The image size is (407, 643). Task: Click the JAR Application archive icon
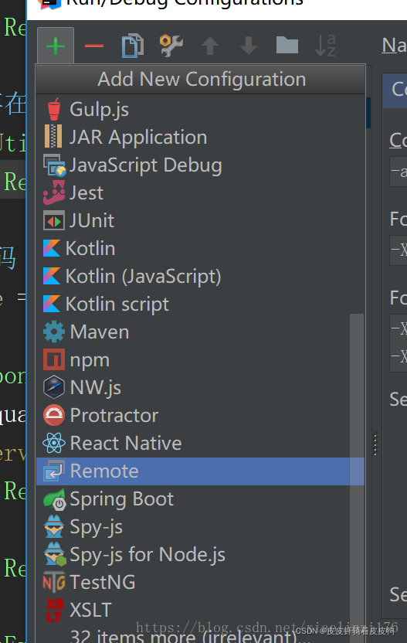(53, 137)
